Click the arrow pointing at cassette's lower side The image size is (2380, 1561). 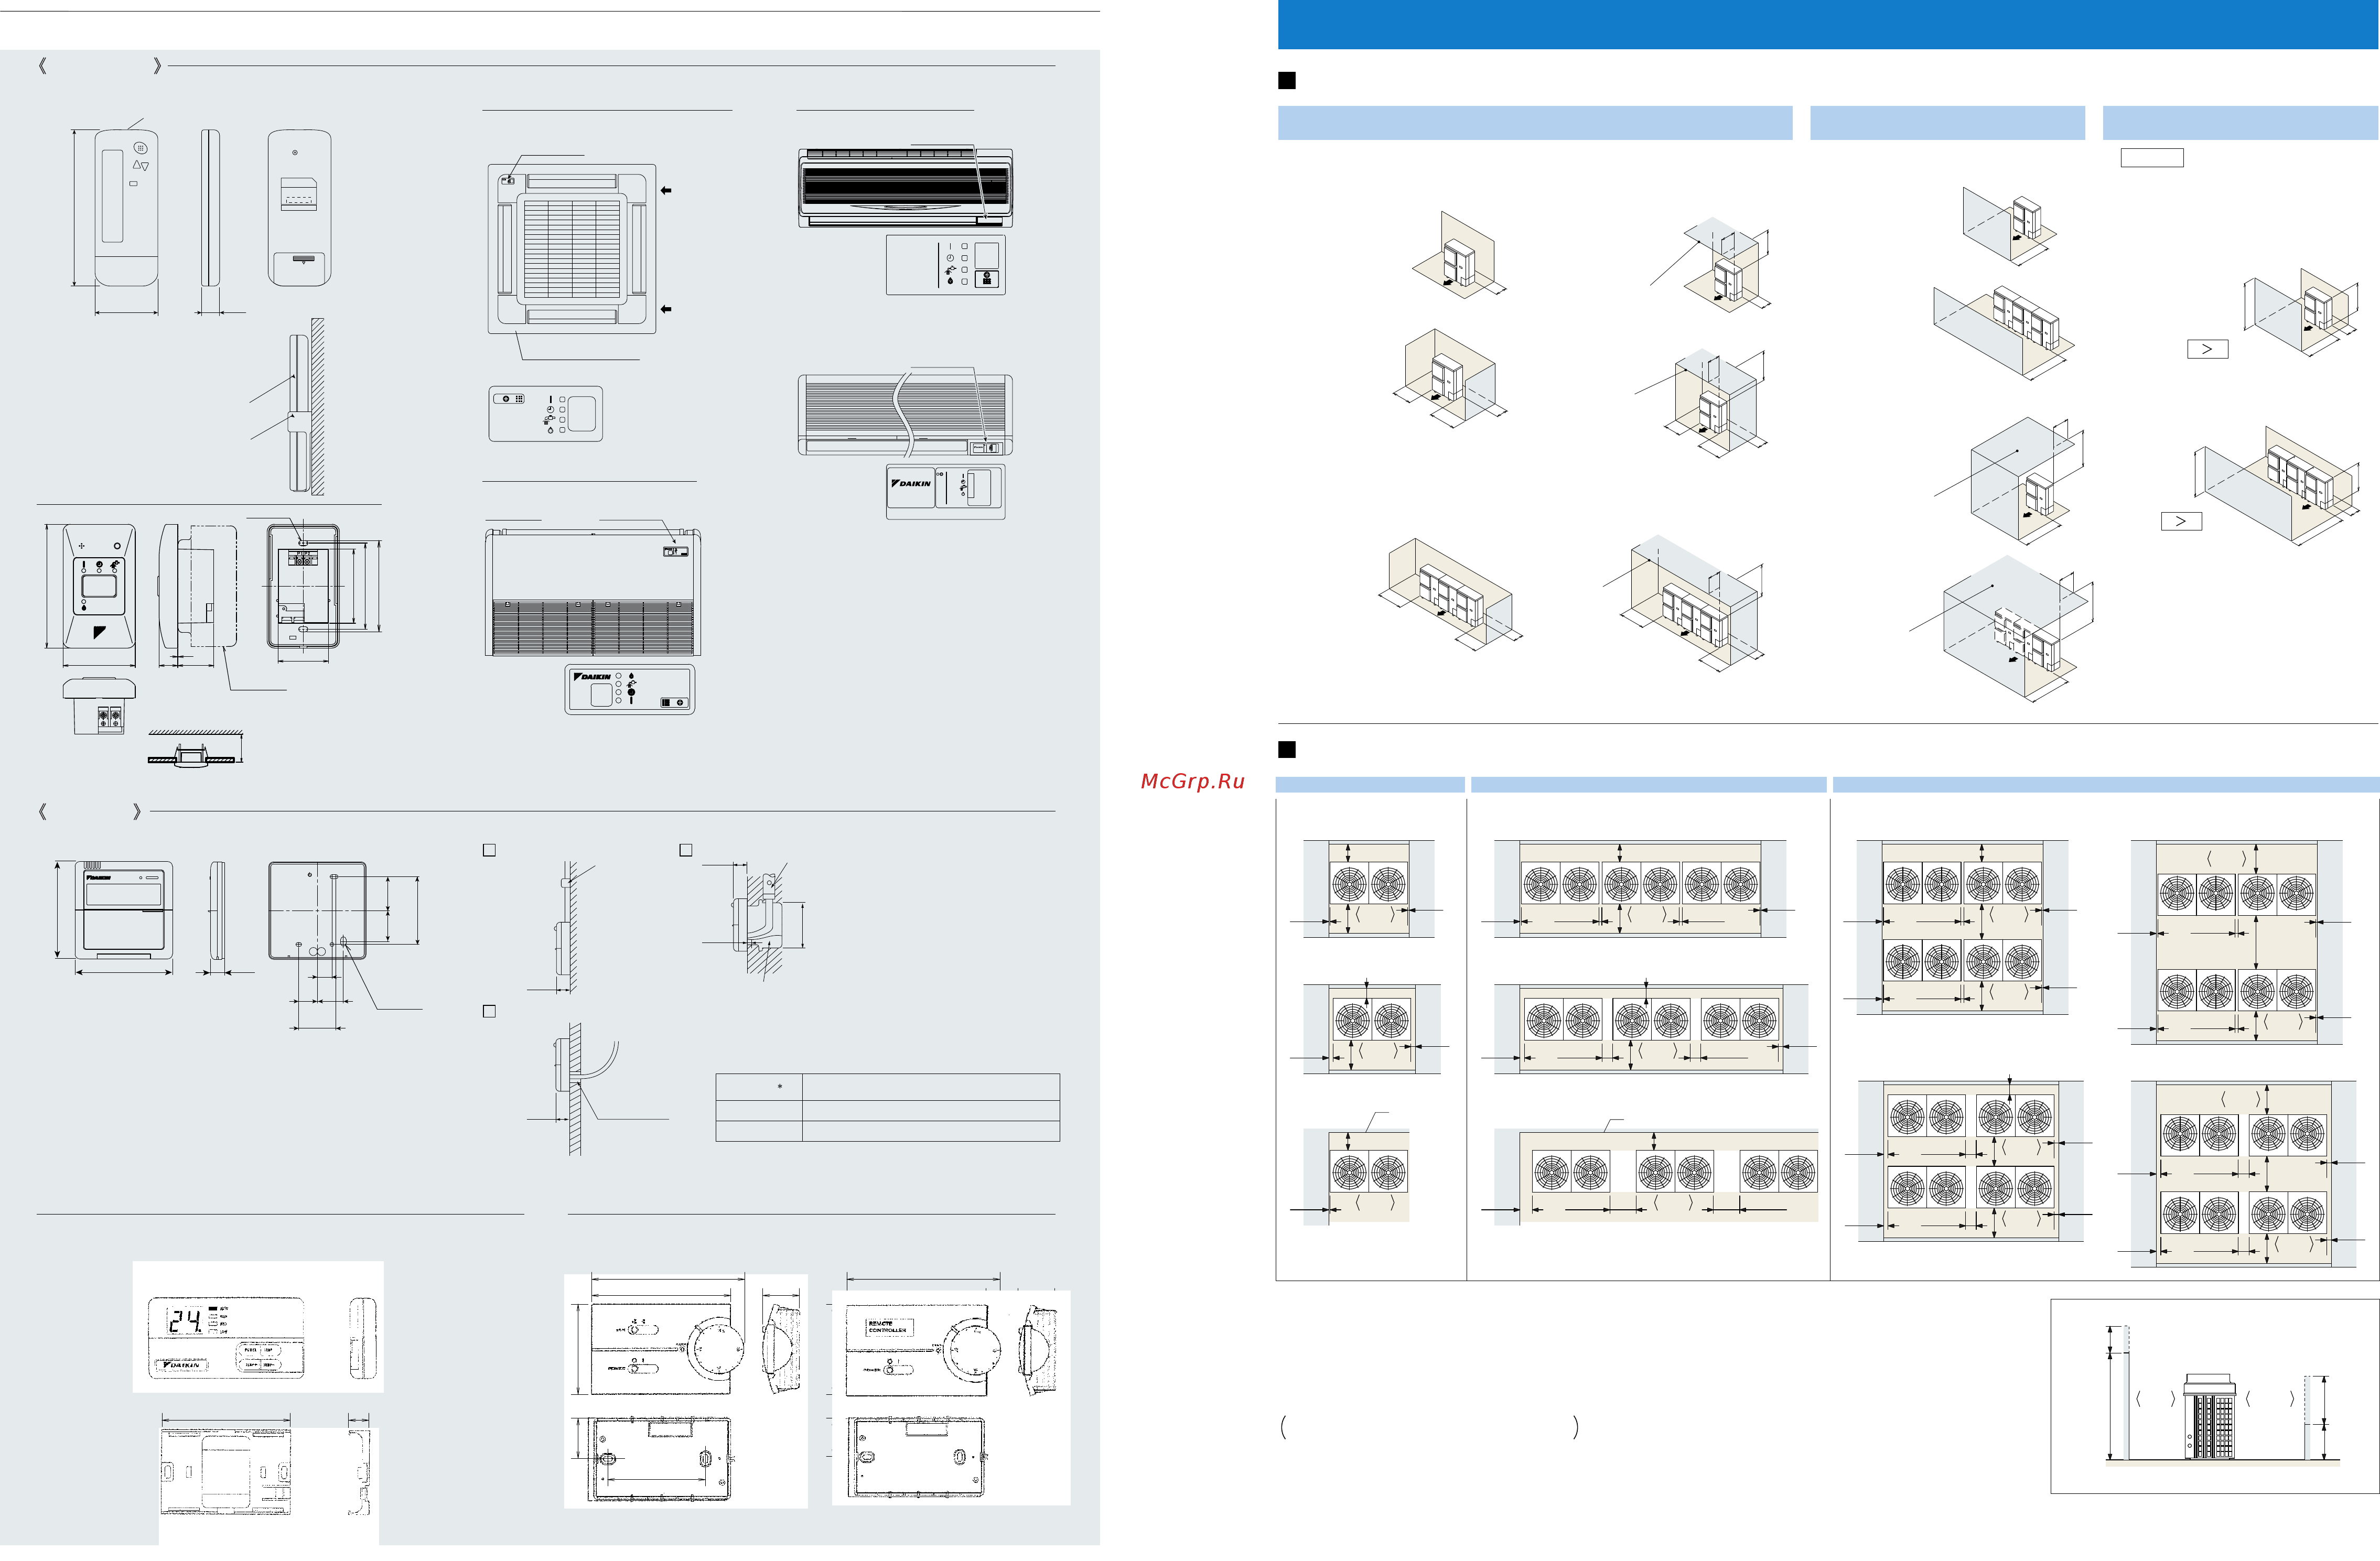click(666, 310)
